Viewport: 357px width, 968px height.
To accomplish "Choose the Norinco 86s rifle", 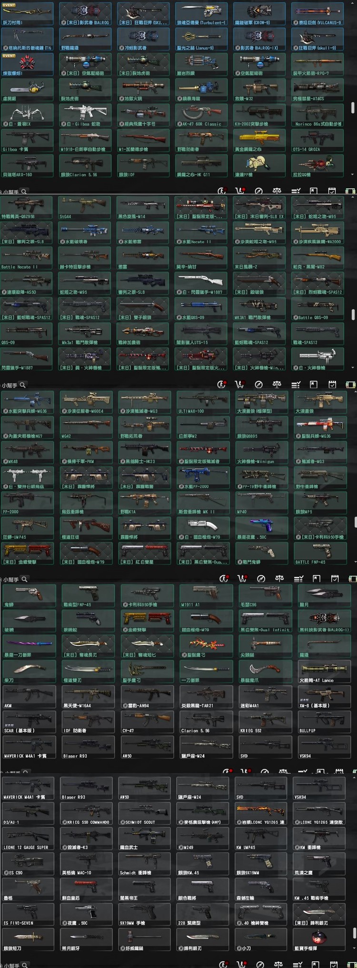I will point(317,115).
